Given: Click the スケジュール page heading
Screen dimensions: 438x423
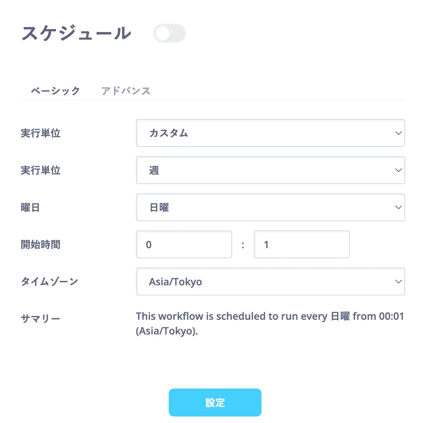Looking at the screenshot, I should point(76,33).
